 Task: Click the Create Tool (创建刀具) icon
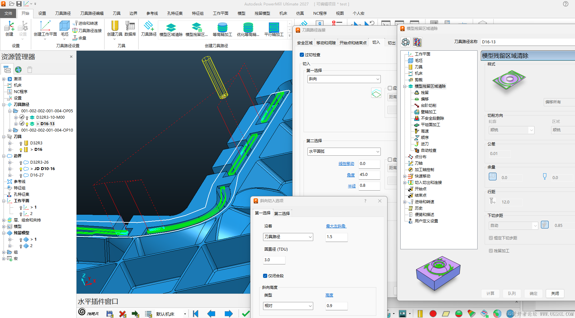tap(114, 28)
